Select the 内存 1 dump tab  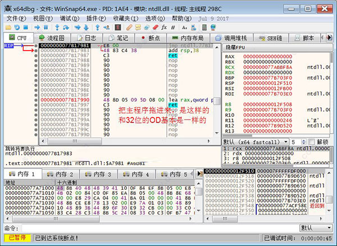point(22,174)
